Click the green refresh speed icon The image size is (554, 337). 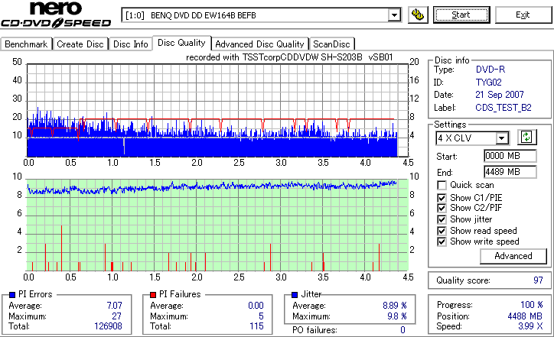tap(526, 138)
